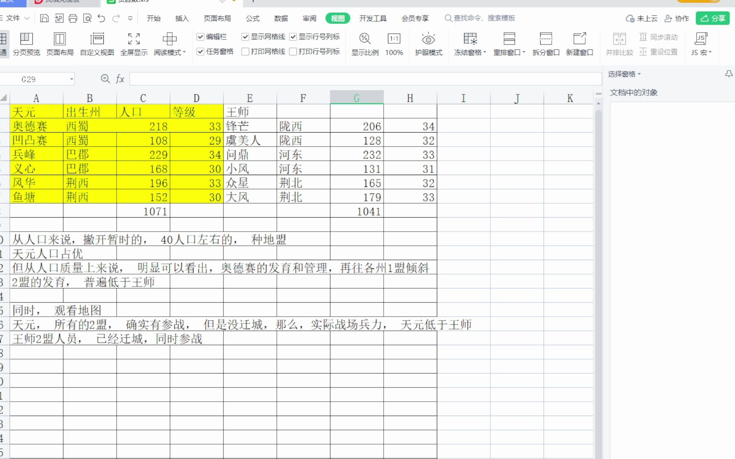Click the 拆分窗口 split window icon
Screen dimensions: 735x459
(546, 39)
